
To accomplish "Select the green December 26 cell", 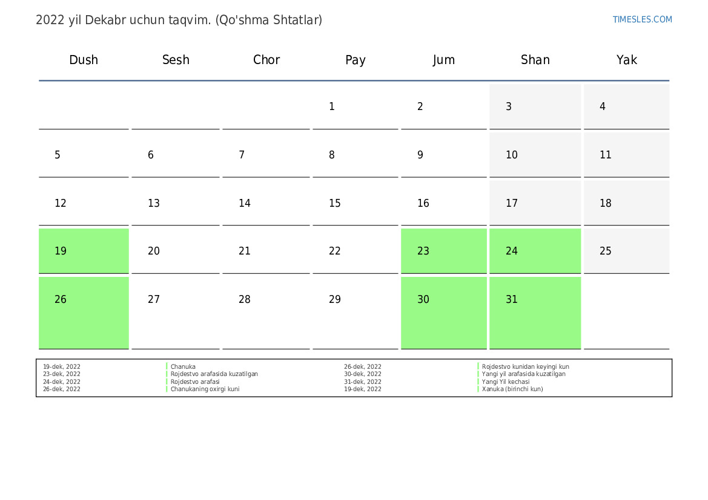I will [84, 312].
